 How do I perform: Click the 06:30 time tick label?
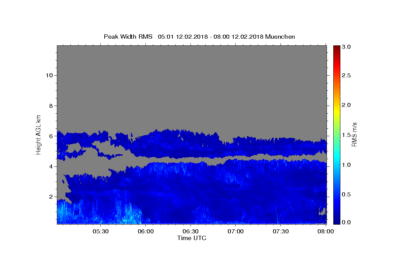click(x=191, y=232)
